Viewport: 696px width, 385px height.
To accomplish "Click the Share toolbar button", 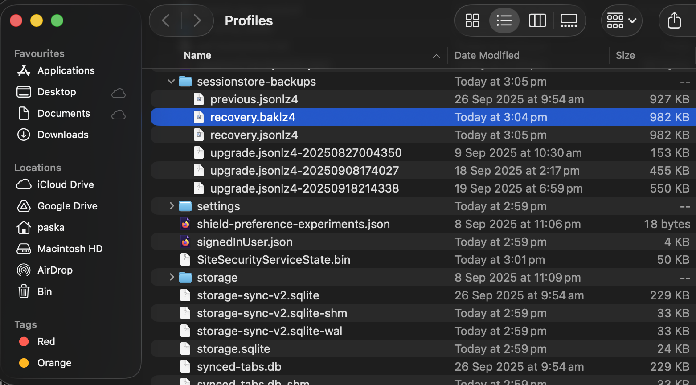I will coord(674,20).
